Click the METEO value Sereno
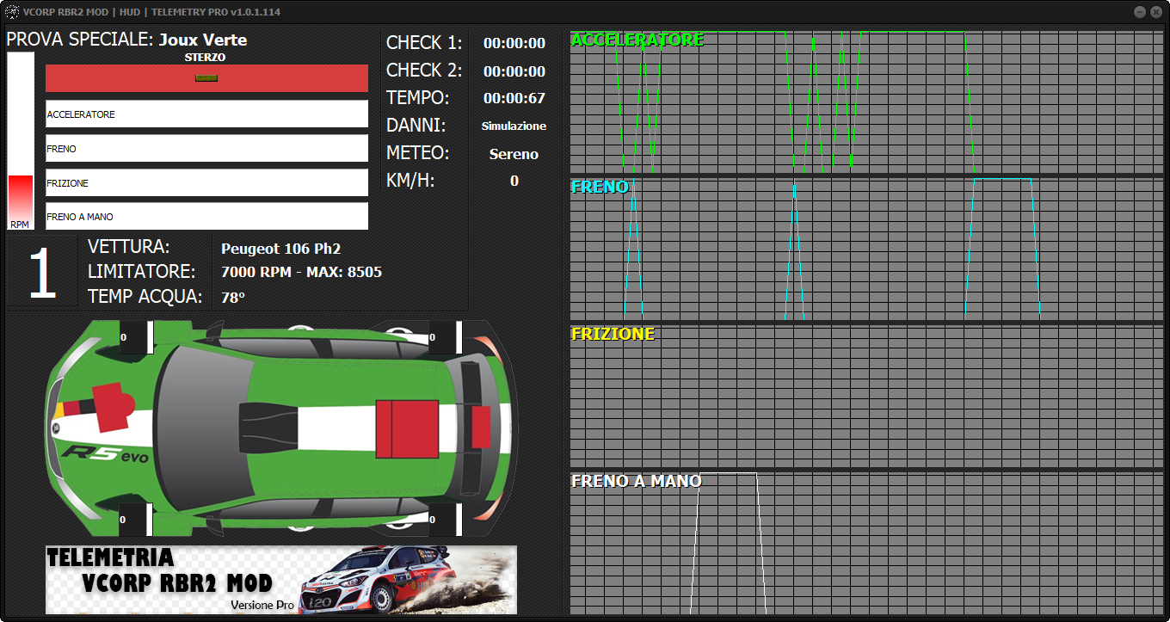 [x=514, y=154]
